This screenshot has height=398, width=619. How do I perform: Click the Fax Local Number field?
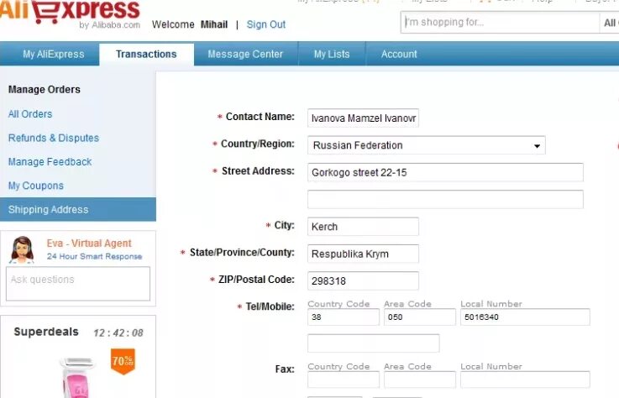point(525,380)
